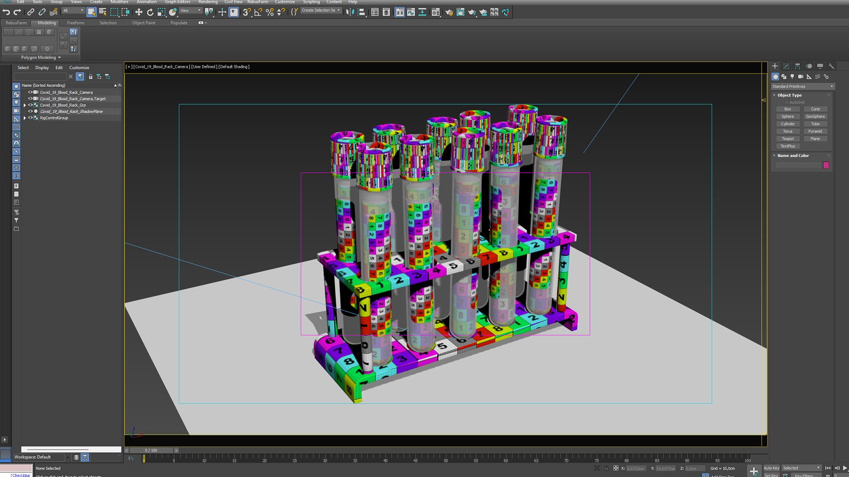Open the Hierarchy panel tab icon

[797, 66]
